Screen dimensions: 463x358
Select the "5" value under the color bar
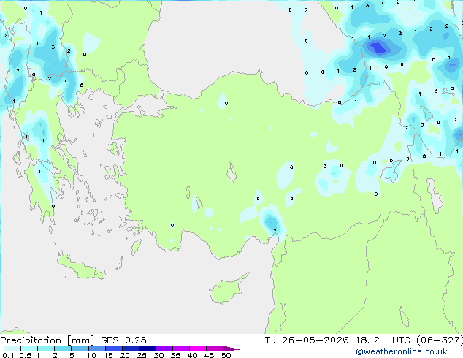click(x=72, y=355)
